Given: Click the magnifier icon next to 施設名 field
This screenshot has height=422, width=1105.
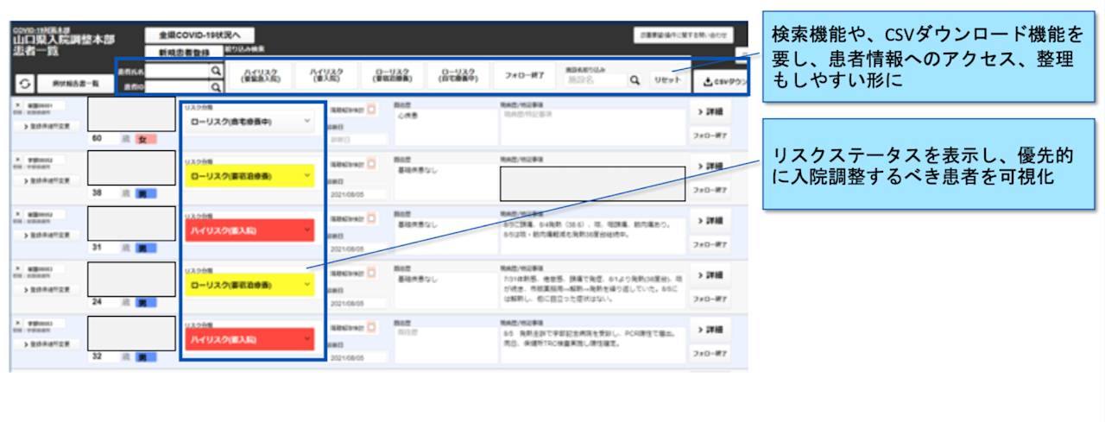Looking at the screenshot, I should (635, 79).
